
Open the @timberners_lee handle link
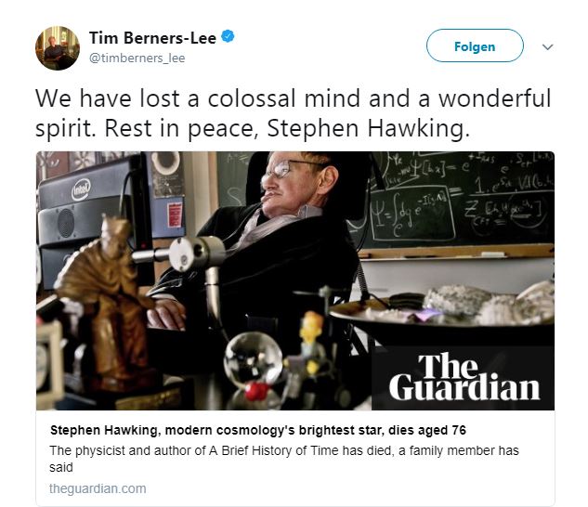(x=137, y=58)
